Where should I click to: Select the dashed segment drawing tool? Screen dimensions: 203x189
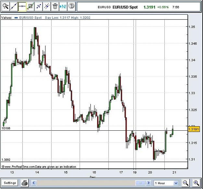[39, 6]
